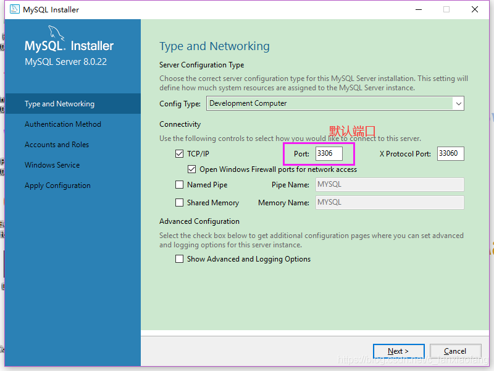Screen dimensions: 494x371
Task: Select the Type and Networking step
Action: 73,104
